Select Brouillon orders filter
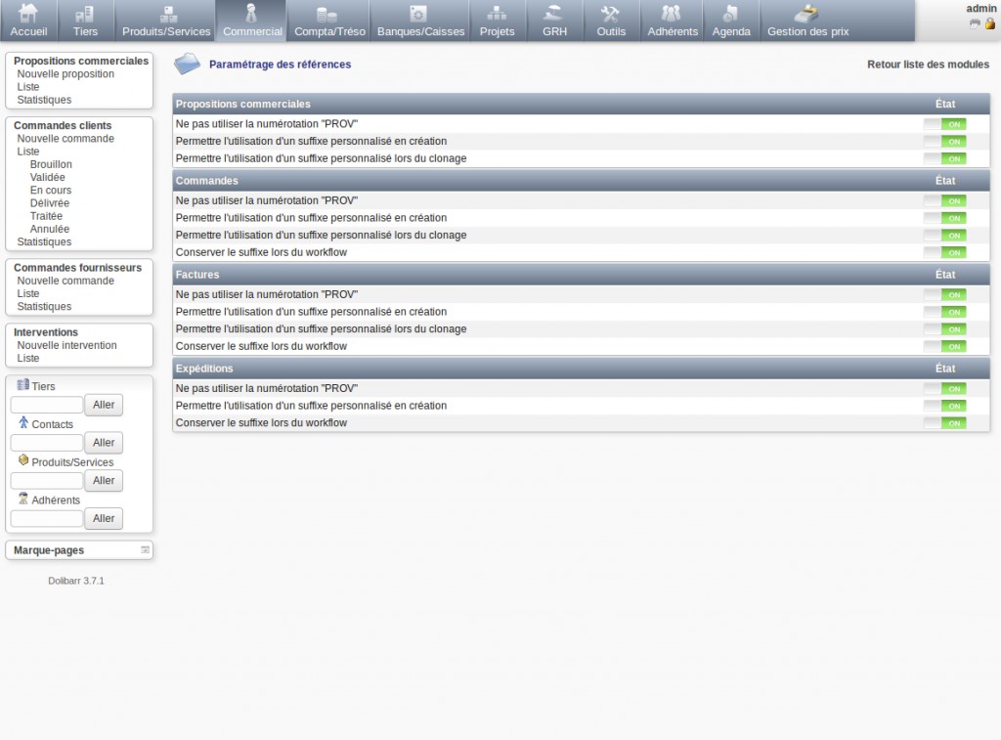 pyautogui.click(x=51, y=164)
